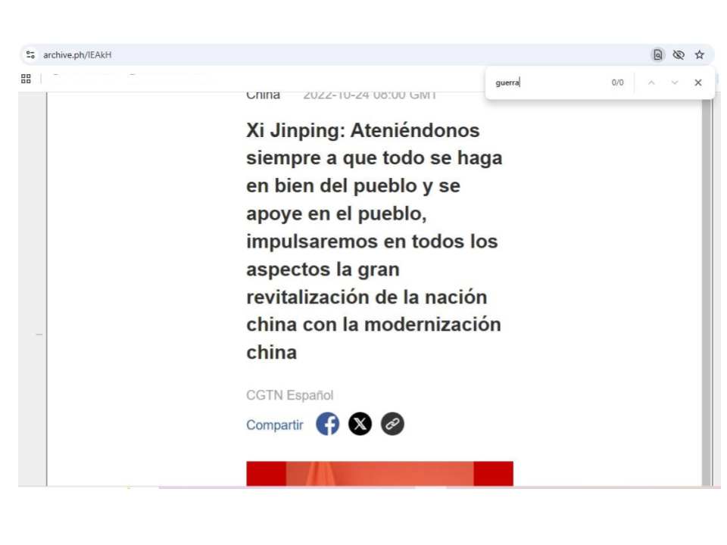Image resolution: width=727 pixels, height=545 pixels.
Task: Copy the article link with chain icon
Action: (x=392, y=425)
